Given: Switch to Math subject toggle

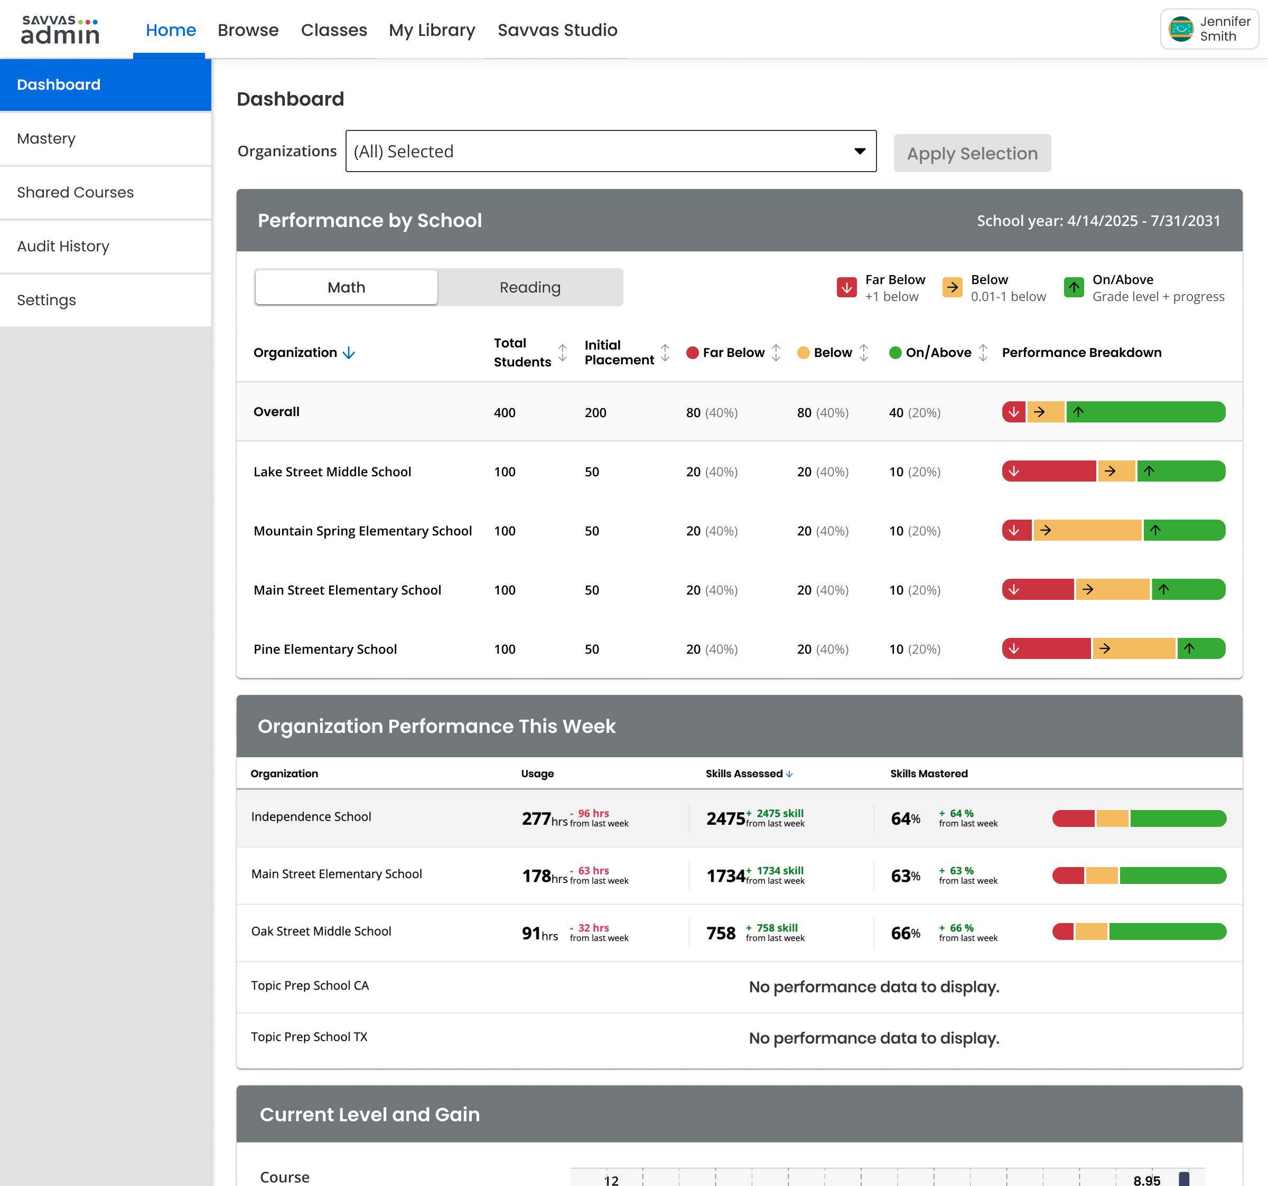Looking at the screenshot, I should 347,288.
